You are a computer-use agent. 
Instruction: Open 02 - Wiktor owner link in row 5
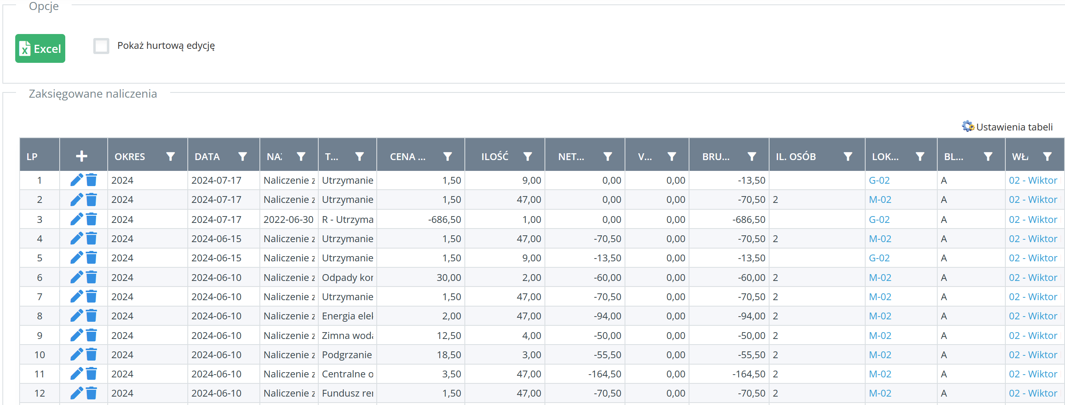pos(1032,258)
